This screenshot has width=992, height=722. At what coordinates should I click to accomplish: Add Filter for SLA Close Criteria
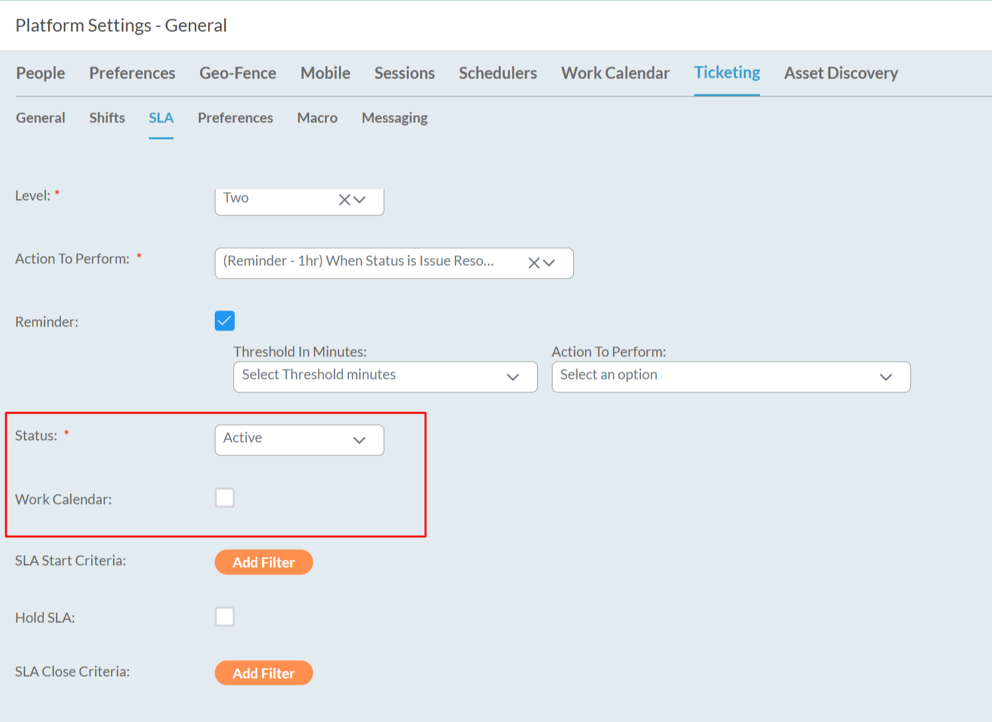click(264, 673)
